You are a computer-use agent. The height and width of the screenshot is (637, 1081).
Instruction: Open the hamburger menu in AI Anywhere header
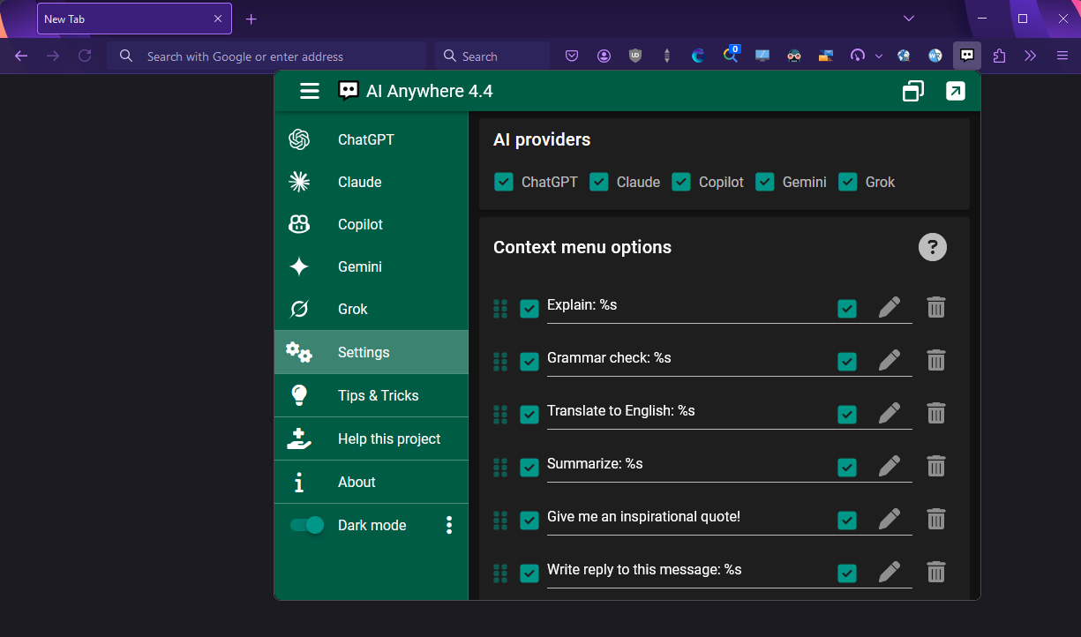click(309, 91)
